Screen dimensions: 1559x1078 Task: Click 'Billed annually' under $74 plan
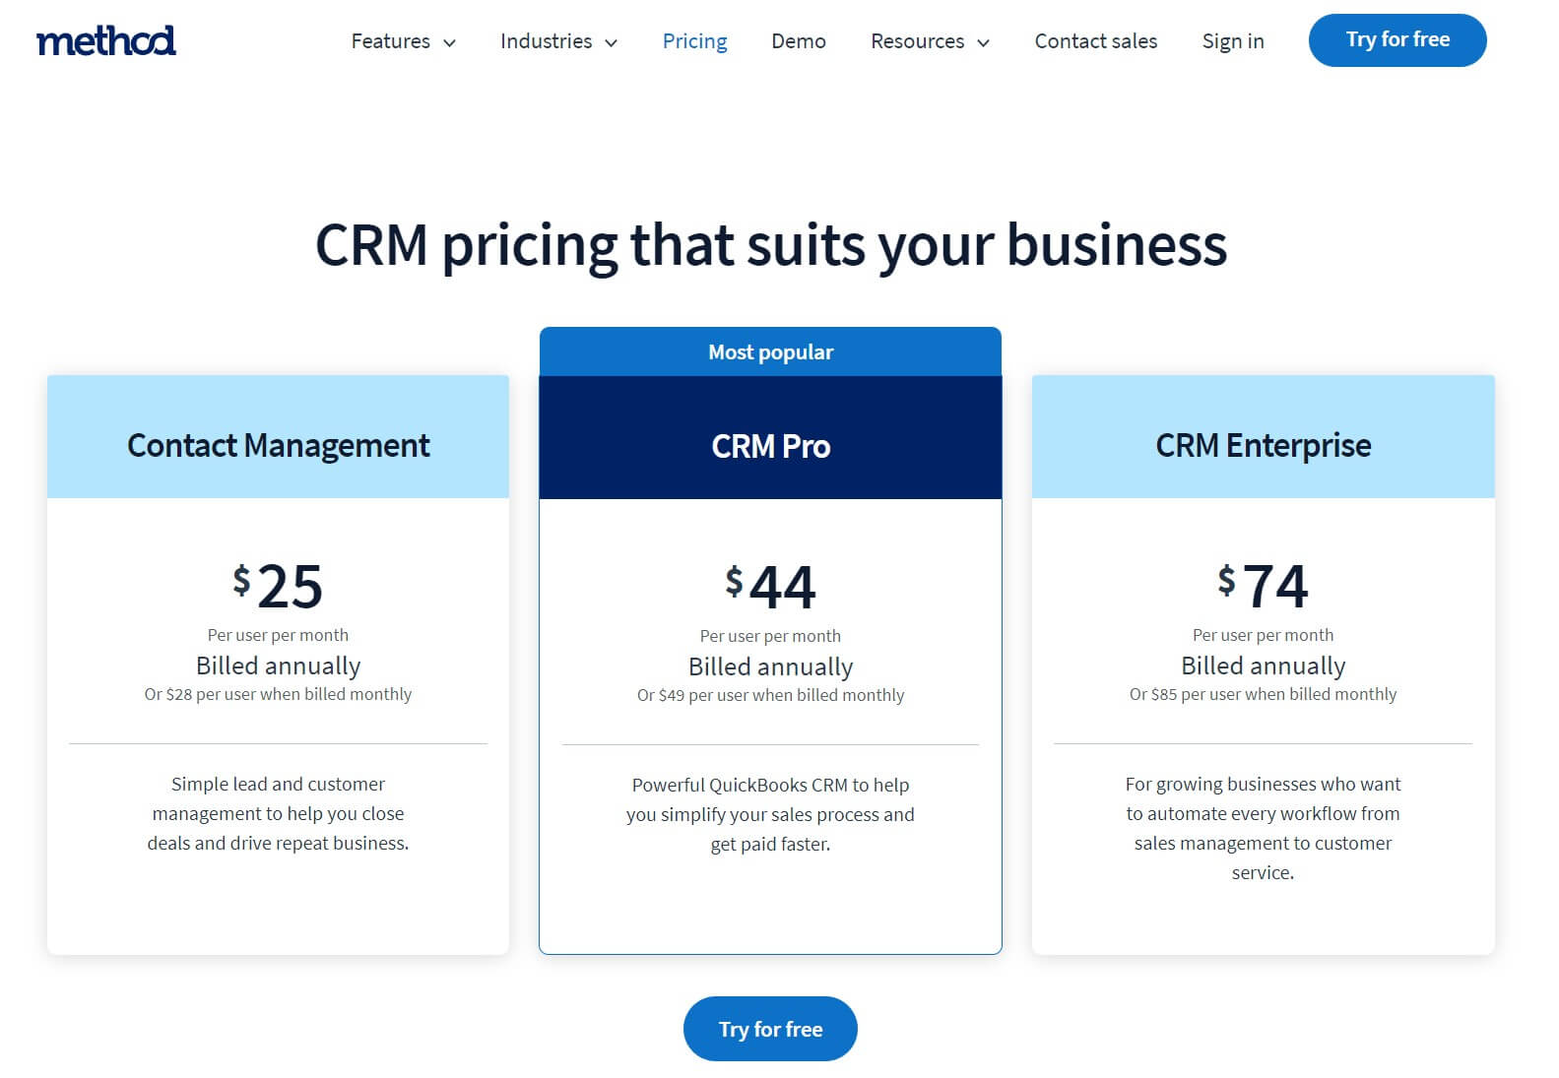[1263, 666]
